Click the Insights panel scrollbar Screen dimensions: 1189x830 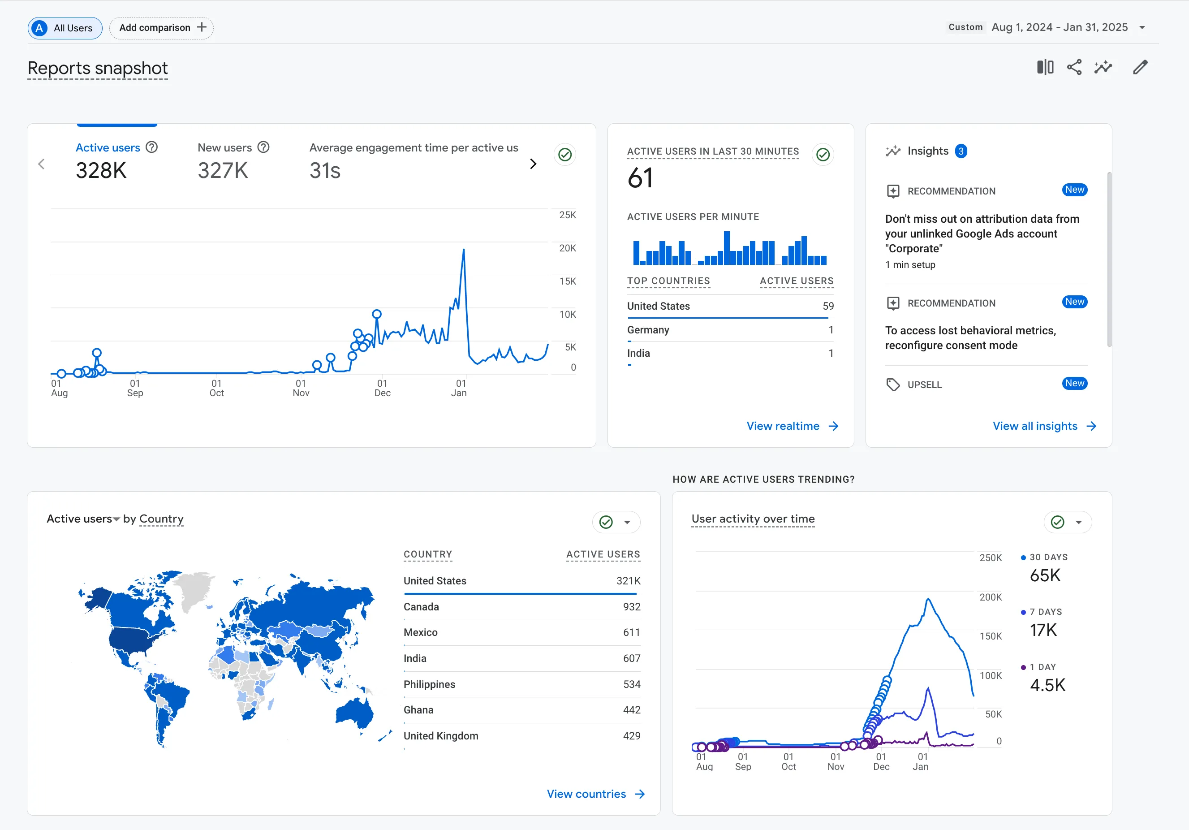point(1109,259)
